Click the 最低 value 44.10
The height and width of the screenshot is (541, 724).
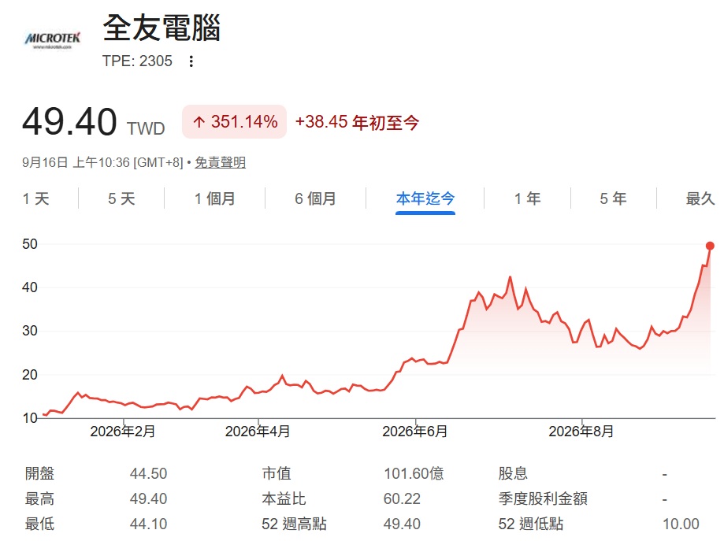click(x=148, y=524)
